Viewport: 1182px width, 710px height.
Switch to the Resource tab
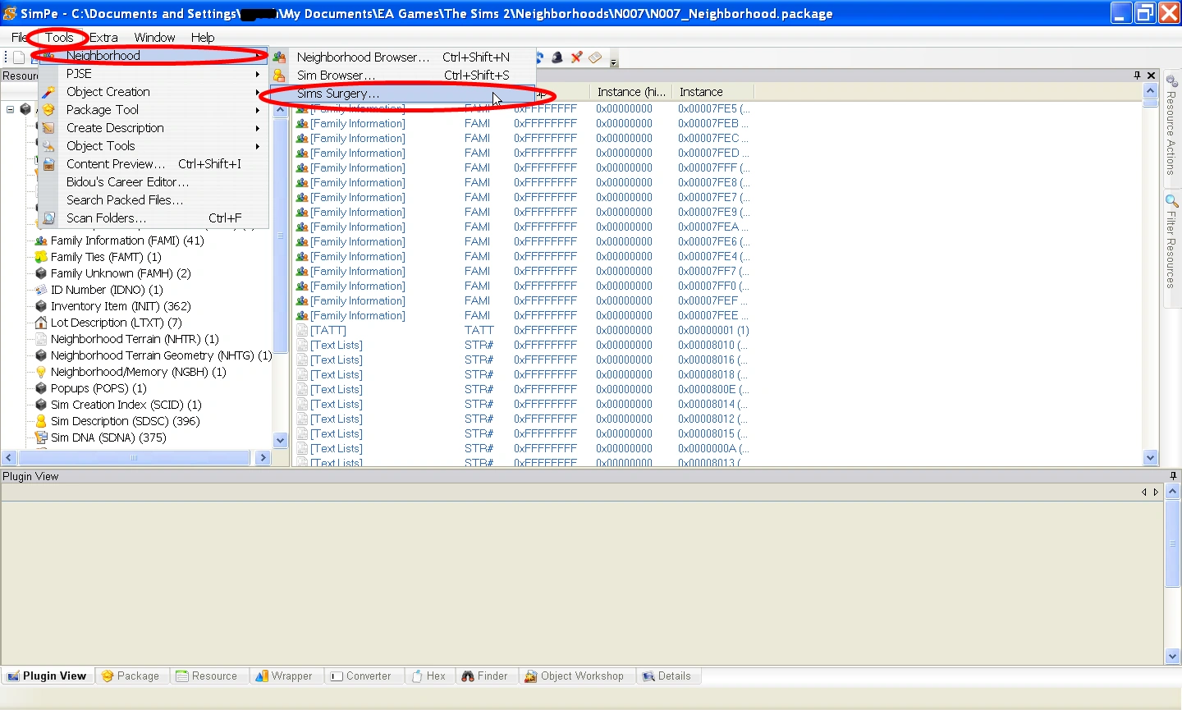point(207,676)
